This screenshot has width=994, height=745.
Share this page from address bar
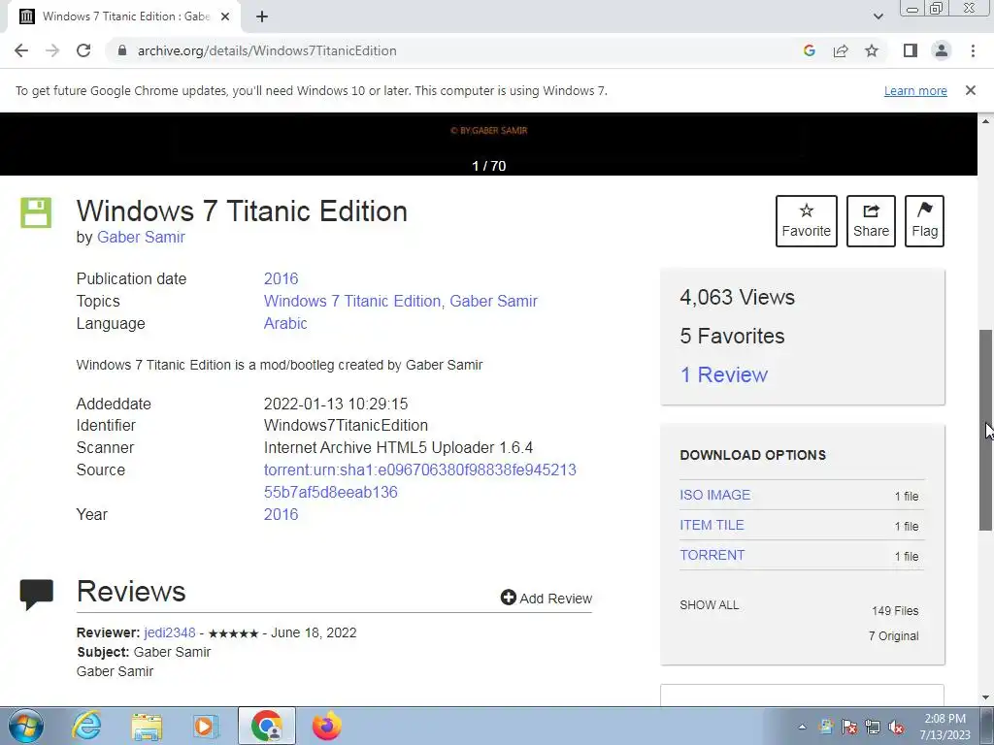click(841, 50)
